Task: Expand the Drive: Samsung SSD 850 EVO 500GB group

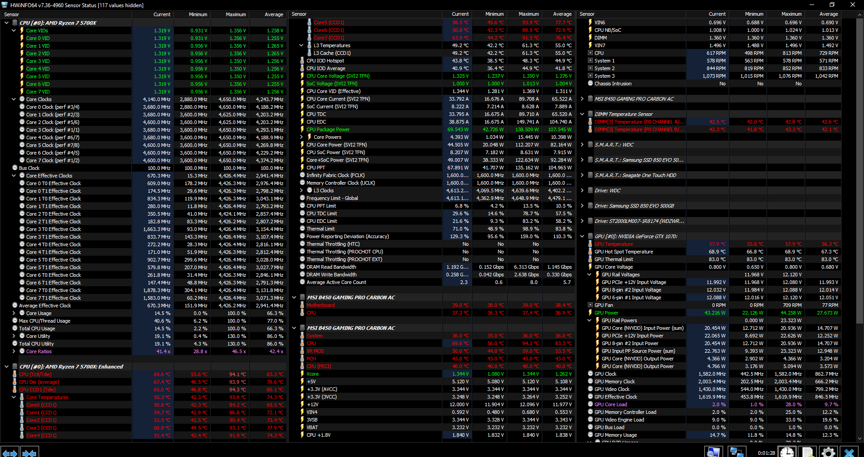Action: tap(582, 206)
